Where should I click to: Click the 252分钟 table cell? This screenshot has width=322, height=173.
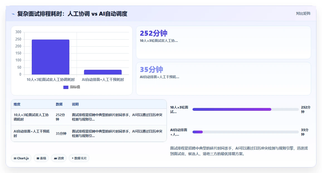click(x=60, y=117)
